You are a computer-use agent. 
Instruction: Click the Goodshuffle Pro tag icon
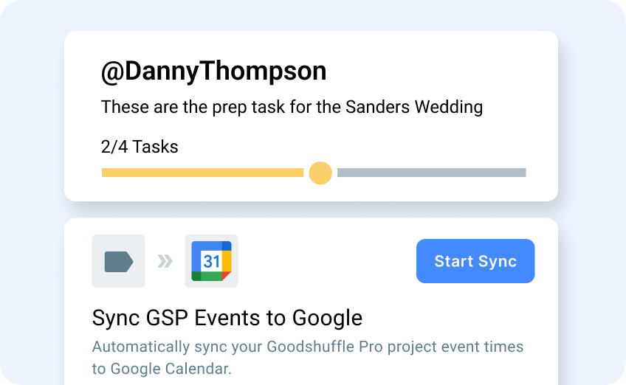118,261
